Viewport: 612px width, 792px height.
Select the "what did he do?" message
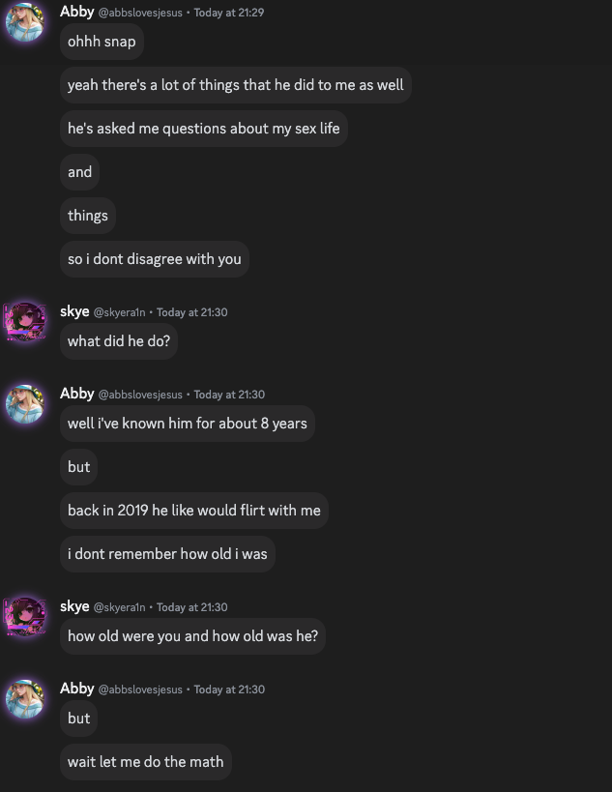pos(118,341)
